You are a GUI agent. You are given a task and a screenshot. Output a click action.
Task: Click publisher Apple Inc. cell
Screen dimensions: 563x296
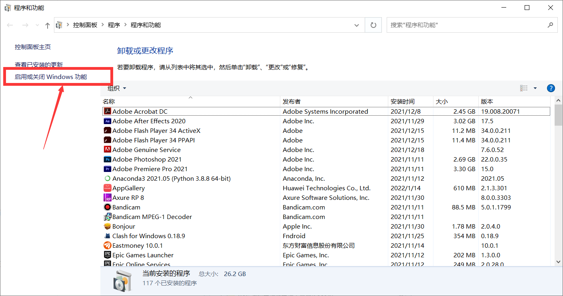coord(297,226)
